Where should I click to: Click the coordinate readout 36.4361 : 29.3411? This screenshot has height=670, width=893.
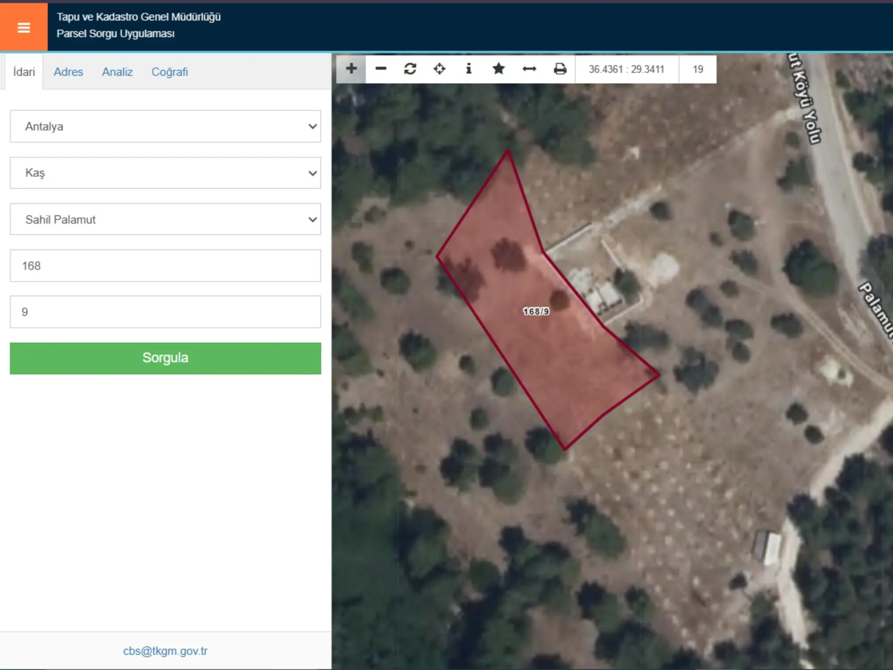coord(626,69)
